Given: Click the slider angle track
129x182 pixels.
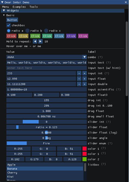Looking at the screenshot, I should click(47, 138).
